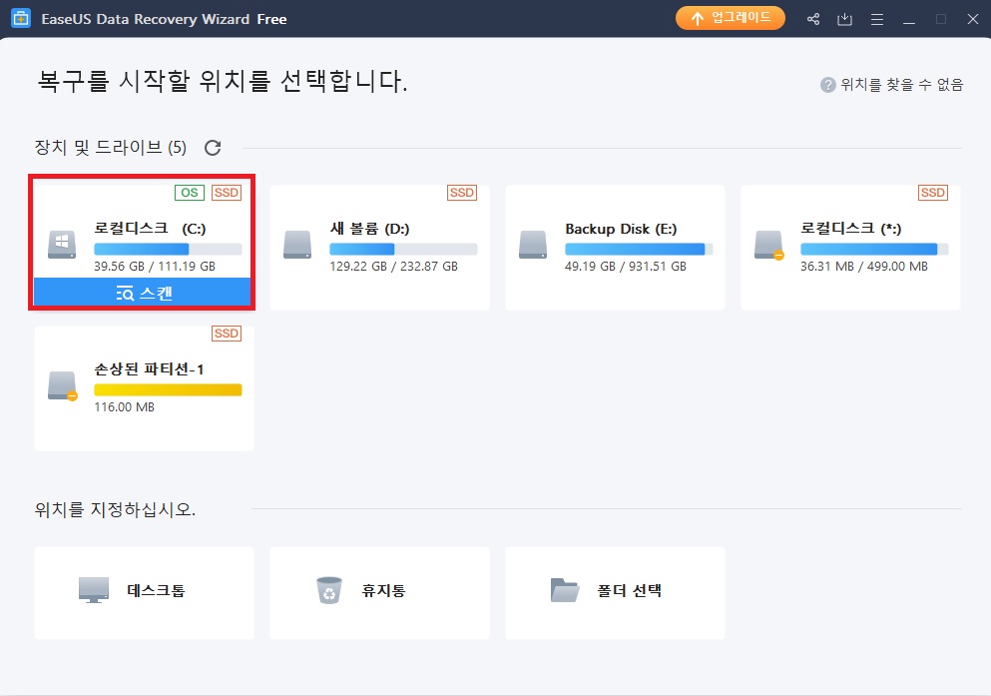Refresh the devices and drives list

coord(213,148)
